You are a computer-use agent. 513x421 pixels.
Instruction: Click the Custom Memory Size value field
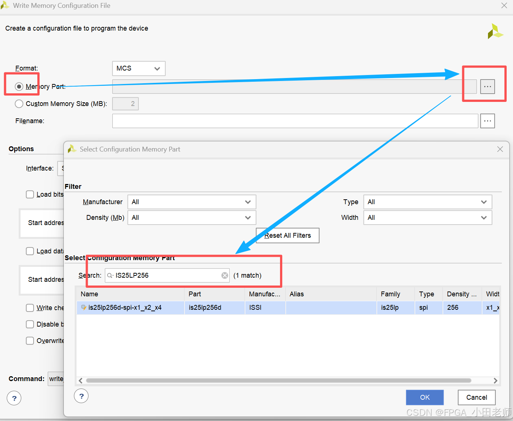click(x=125, y=104)
